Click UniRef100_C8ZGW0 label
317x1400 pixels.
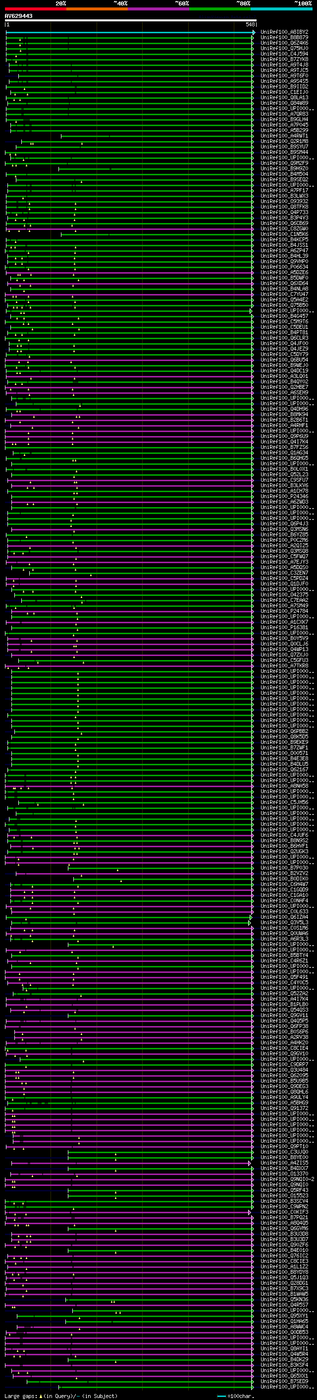[x=284, y=229]
